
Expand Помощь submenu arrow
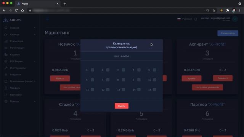(x=35, y=101)
